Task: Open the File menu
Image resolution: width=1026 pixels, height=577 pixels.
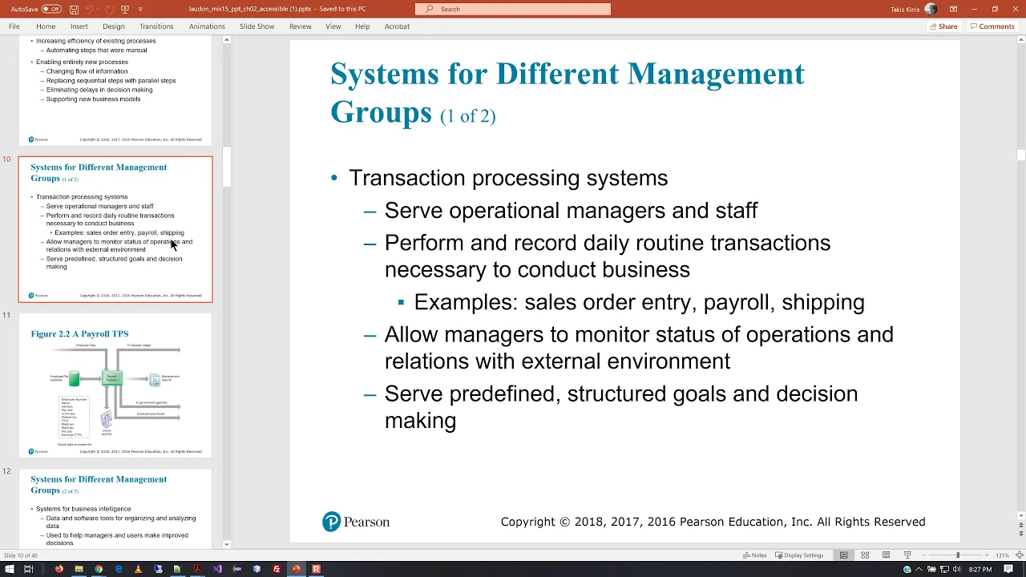Action: click(x=14, y=26)
